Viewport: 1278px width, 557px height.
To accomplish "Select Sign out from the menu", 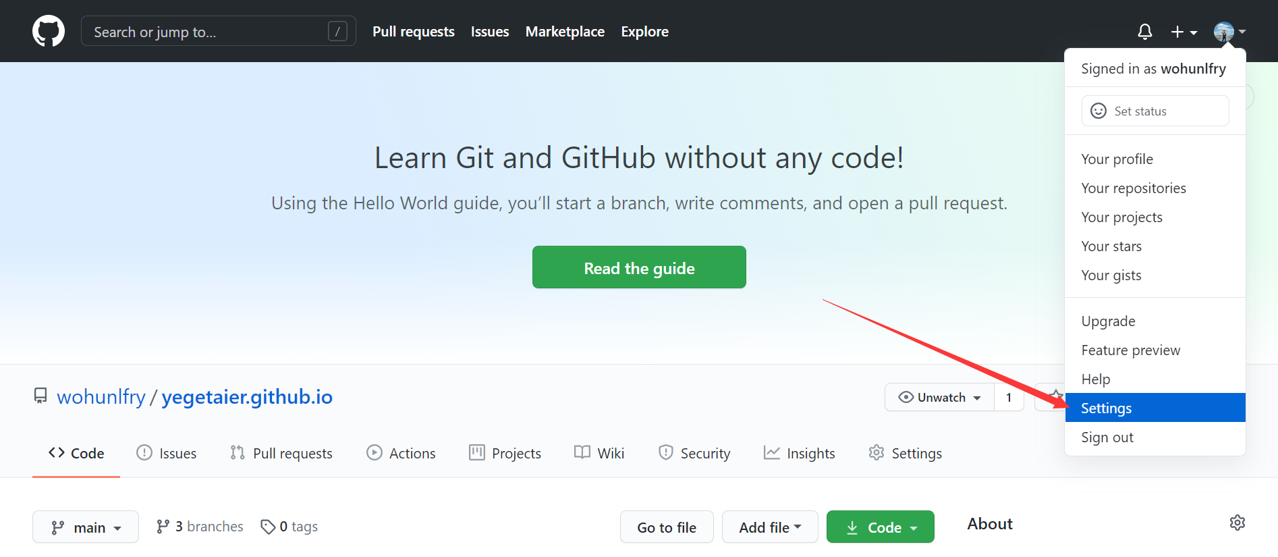I will click(x=1155, y=437).
